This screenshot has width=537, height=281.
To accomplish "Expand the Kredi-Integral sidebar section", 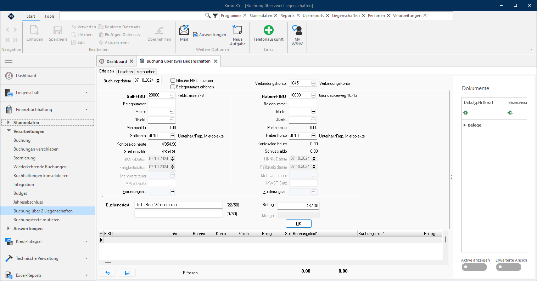I will coord(47,241).
